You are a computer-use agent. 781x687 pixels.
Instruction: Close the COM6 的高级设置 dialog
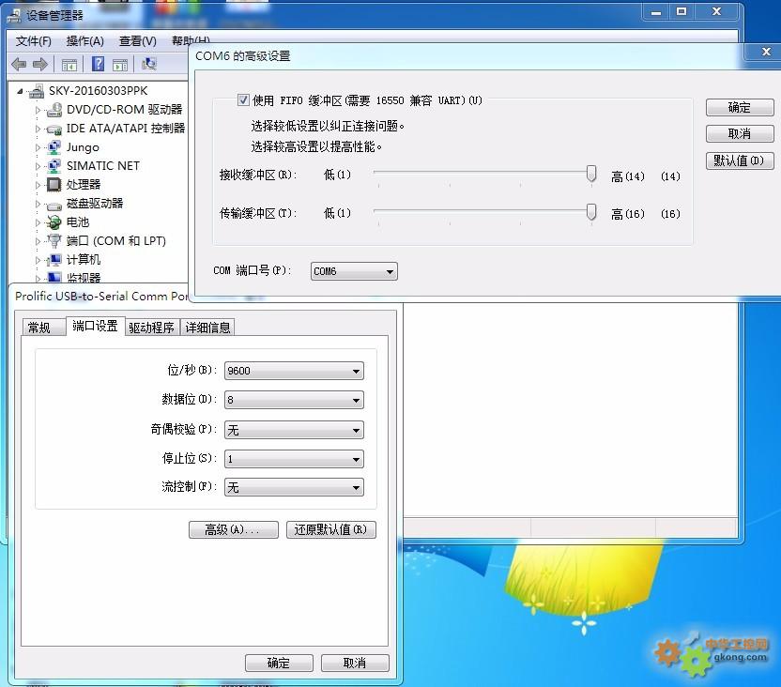[766, 52]
